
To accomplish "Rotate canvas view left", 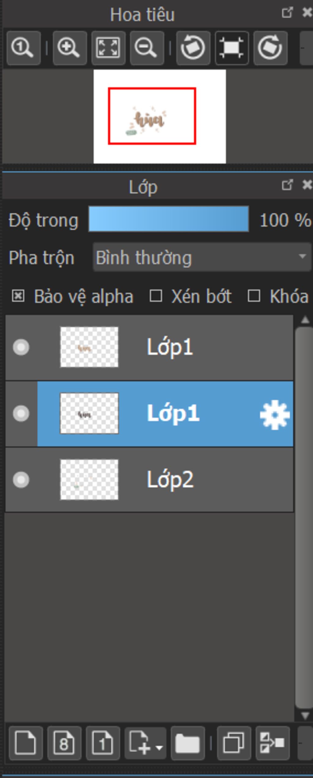I will (193, 48).
